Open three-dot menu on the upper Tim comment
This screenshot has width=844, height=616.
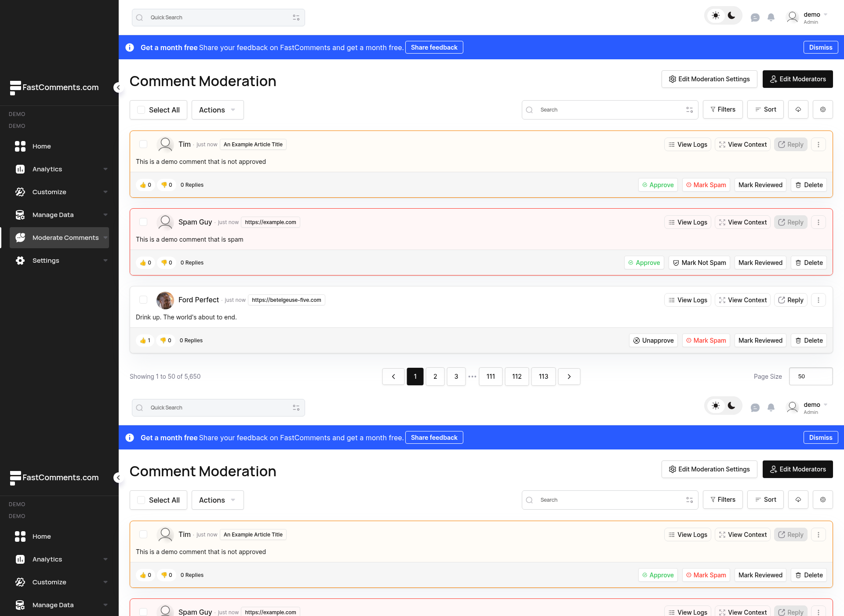click(819, 145)
